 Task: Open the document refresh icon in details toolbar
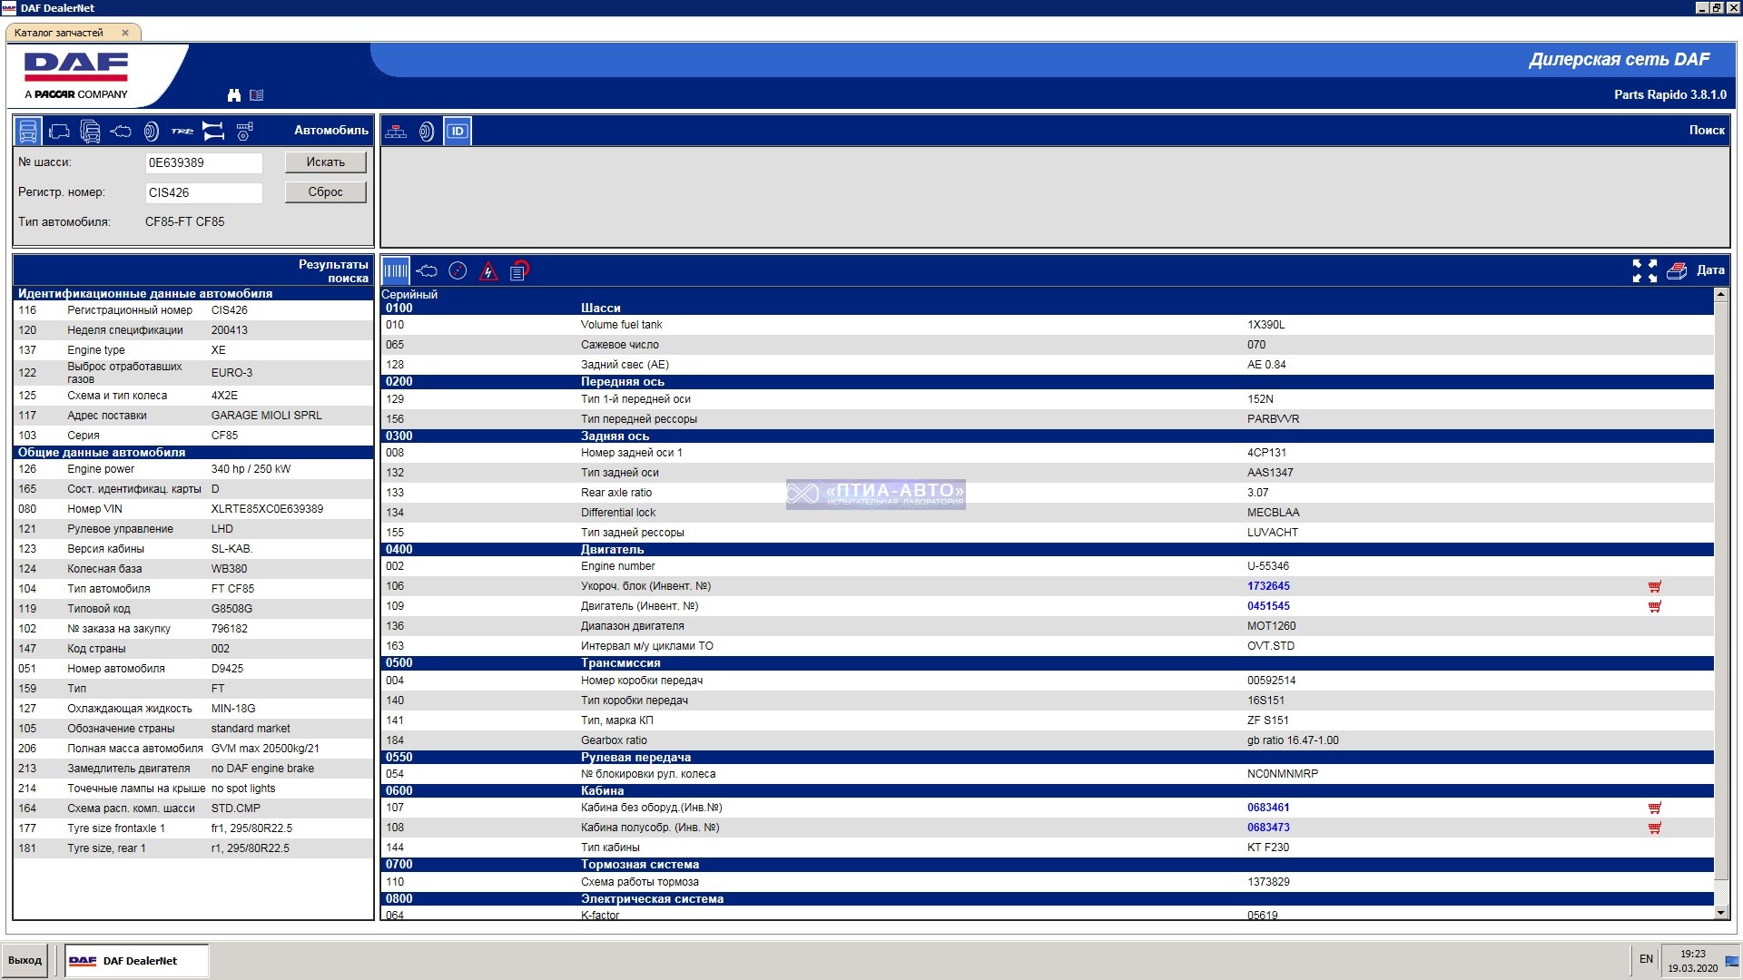click(519, 270)
